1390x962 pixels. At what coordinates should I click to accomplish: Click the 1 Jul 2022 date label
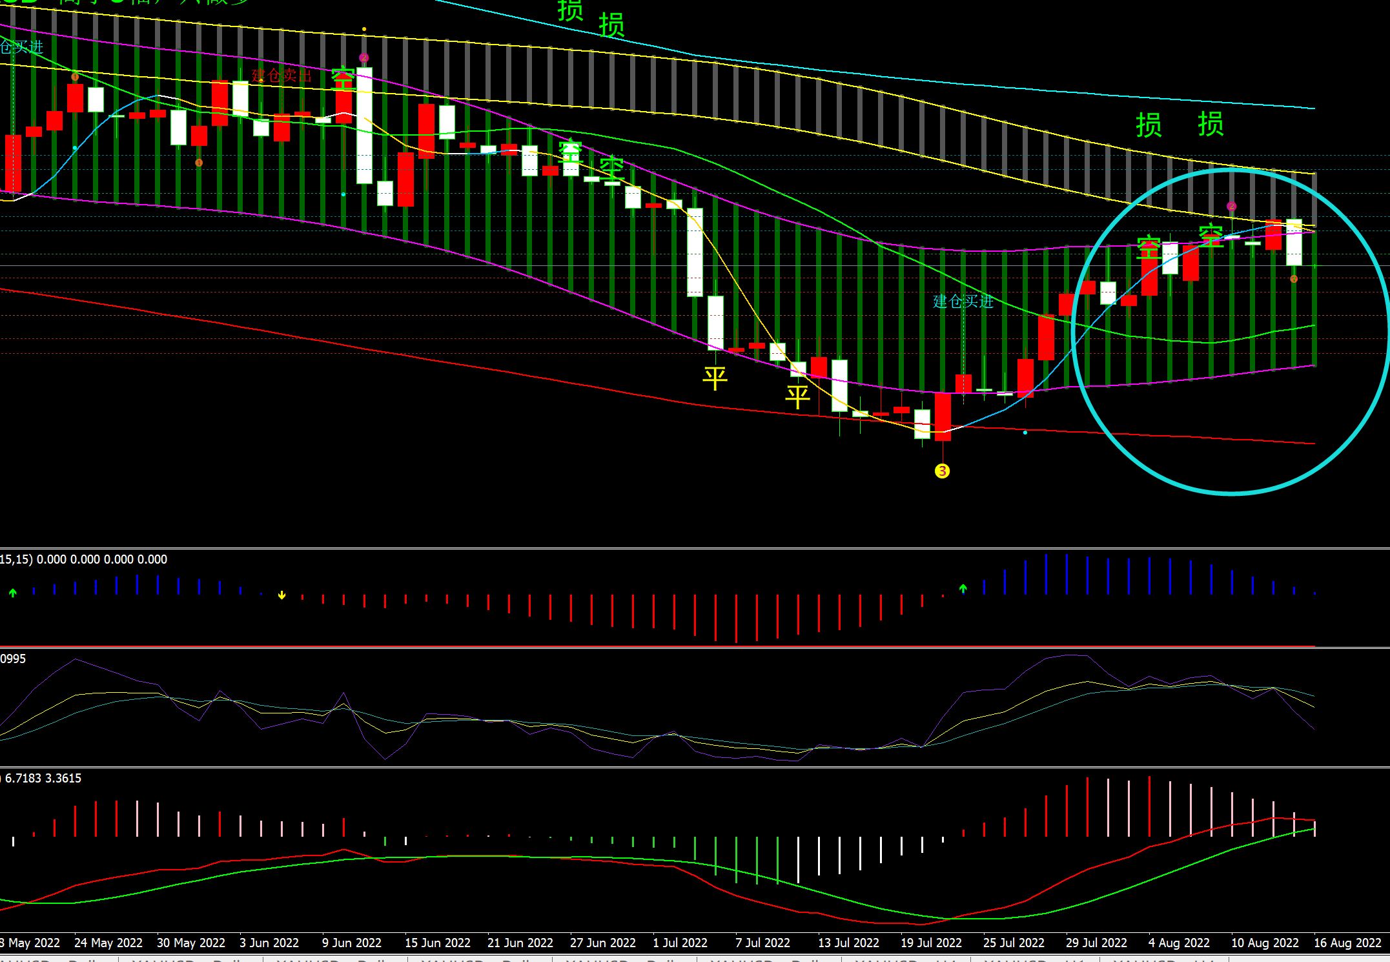point(680,943)
